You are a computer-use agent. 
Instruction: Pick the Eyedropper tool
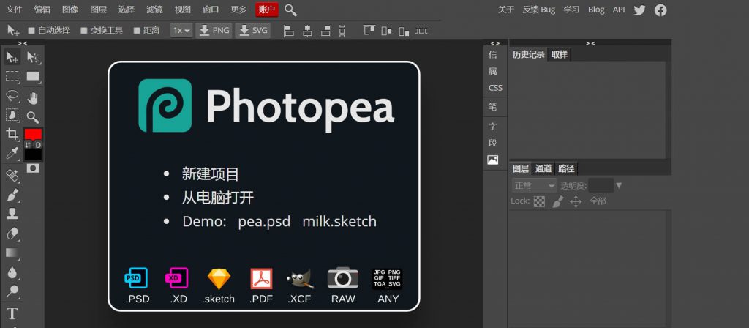[12, 154]
